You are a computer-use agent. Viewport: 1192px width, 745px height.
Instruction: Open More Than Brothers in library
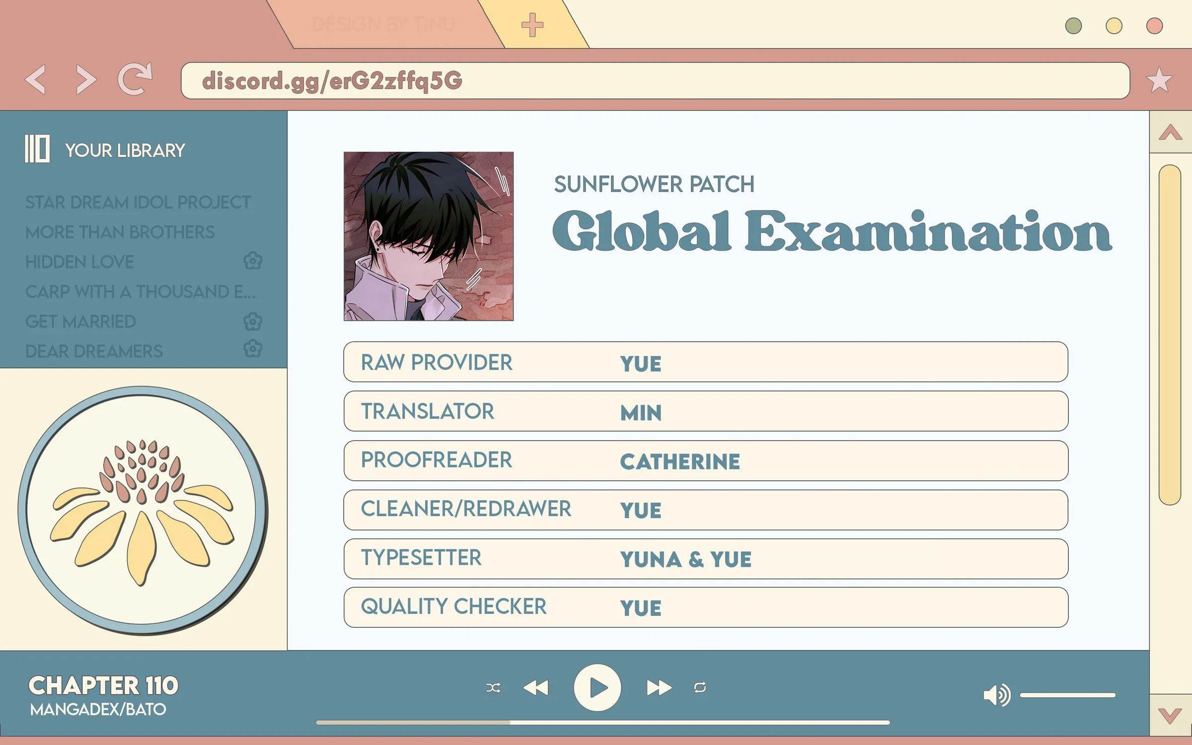coord(120,232)
